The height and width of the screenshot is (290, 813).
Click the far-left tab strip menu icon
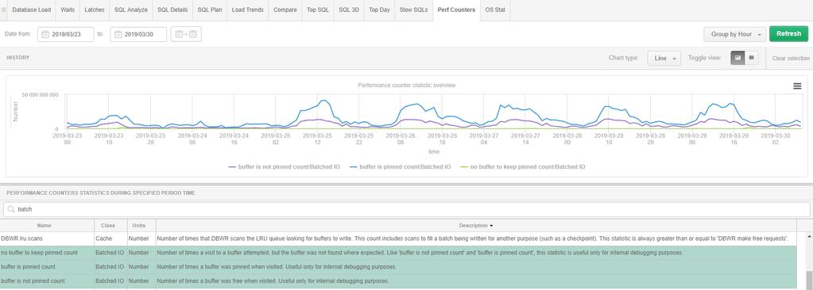(4, 10)
